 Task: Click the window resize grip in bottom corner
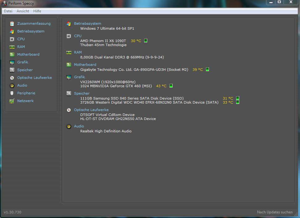coord(296,214)
